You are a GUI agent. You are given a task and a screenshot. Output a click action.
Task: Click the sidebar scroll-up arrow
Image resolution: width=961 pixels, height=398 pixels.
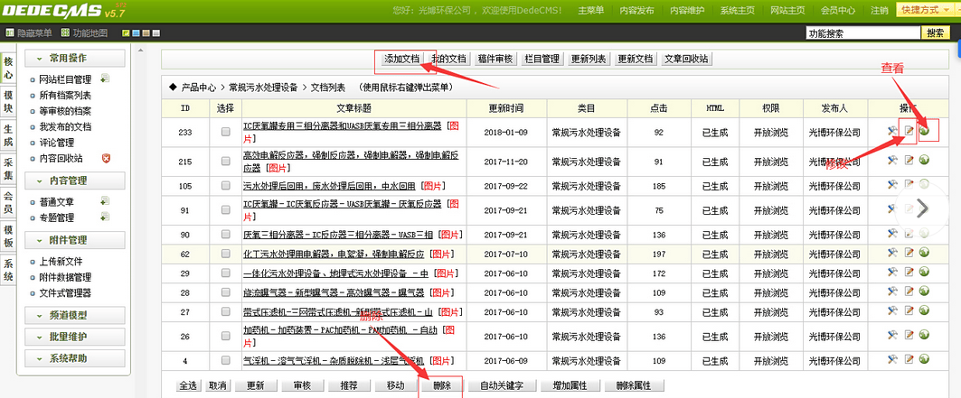[x=140, y=50]
